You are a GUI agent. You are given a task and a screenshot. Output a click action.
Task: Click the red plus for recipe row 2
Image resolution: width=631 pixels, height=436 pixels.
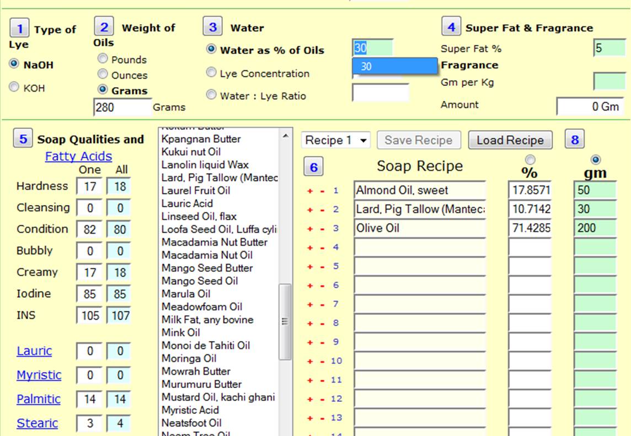310,210
